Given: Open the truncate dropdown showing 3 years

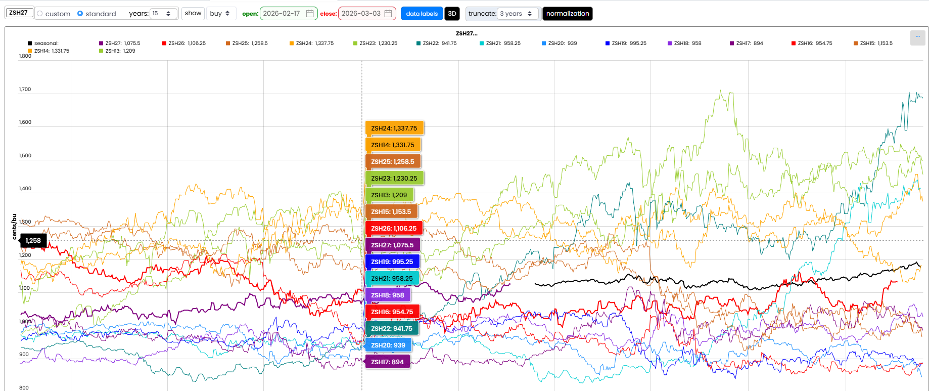Looking at the screenshot, I should (x=518, y=14).
